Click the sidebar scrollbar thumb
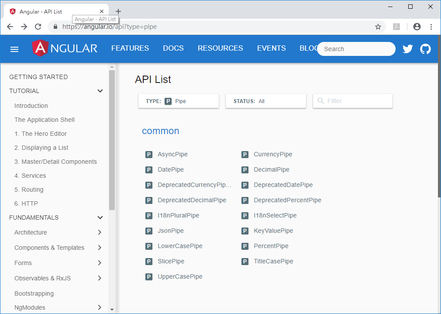The width and height of the screenshot is (441, 314). pyautogui.click(x=112, y=140)
